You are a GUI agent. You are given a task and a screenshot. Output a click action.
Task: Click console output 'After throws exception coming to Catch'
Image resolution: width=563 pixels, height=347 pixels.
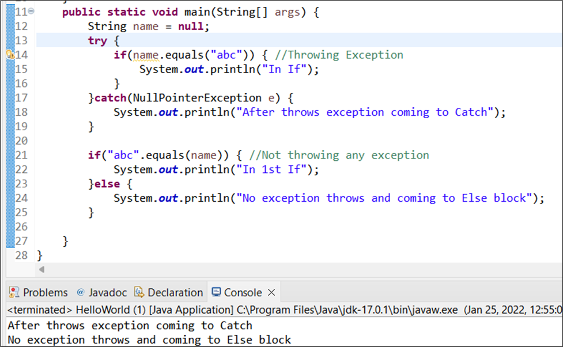130,326
